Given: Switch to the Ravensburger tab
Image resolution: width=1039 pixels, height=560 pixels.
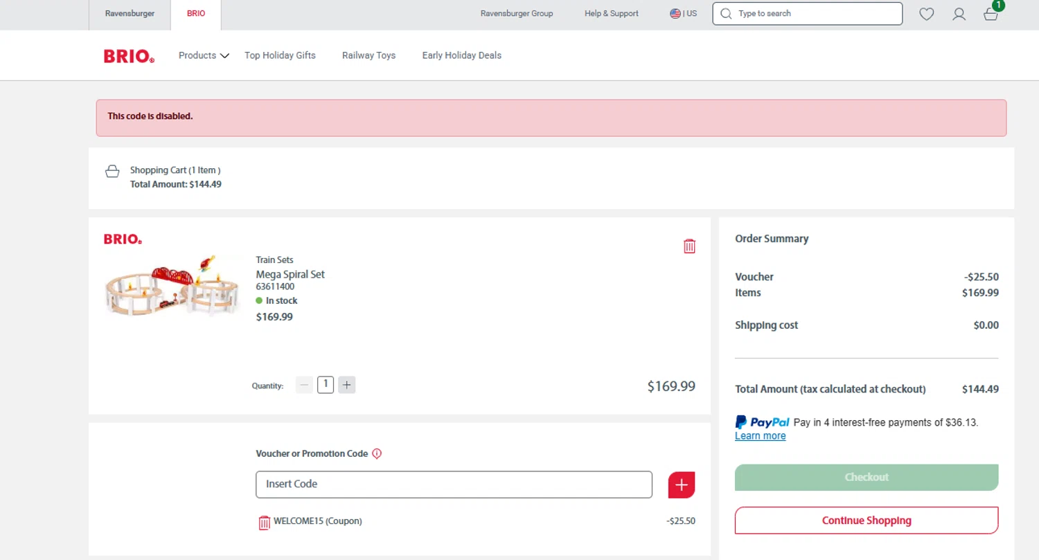Looking at the screenshot, I should (x=130, y=14).
